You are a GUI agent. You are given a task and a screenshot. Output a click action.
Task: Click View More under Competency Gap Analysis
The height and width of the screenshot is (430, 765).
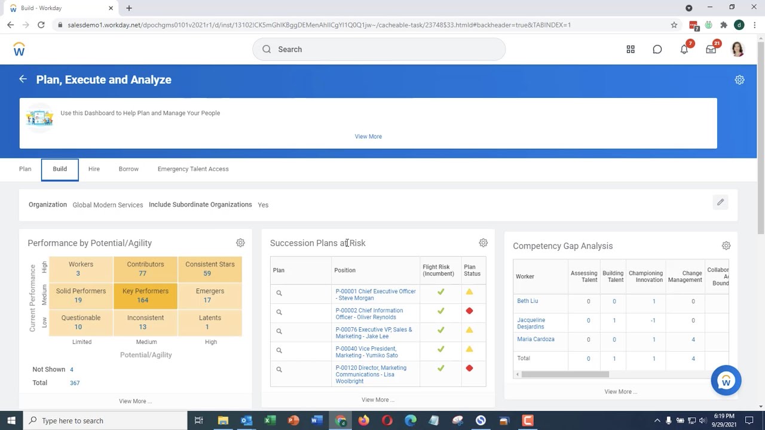tap(620, 392)
